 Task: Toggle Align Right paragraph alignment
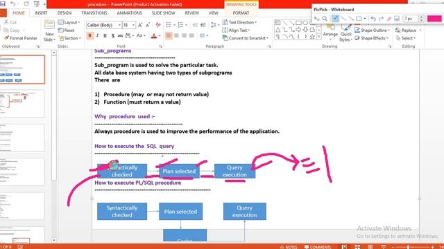coord(184,35)
